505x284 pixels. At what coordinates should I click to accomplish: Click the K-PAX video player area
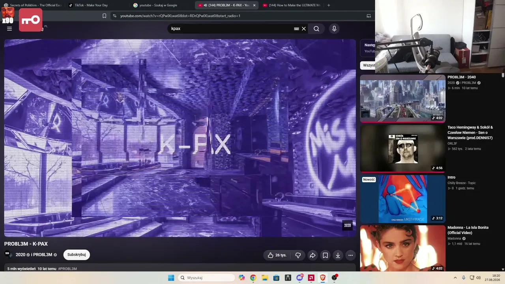180,138
